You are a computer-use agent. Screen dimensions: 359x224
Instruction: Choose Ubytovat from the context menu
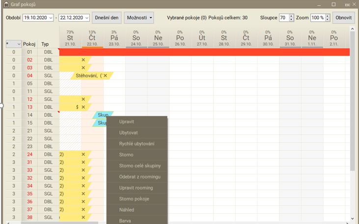(x=128, y=133)
